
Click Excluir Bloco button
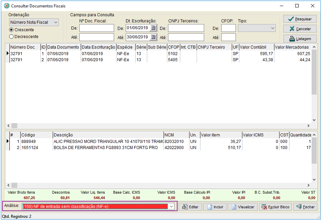pos(275,207)
